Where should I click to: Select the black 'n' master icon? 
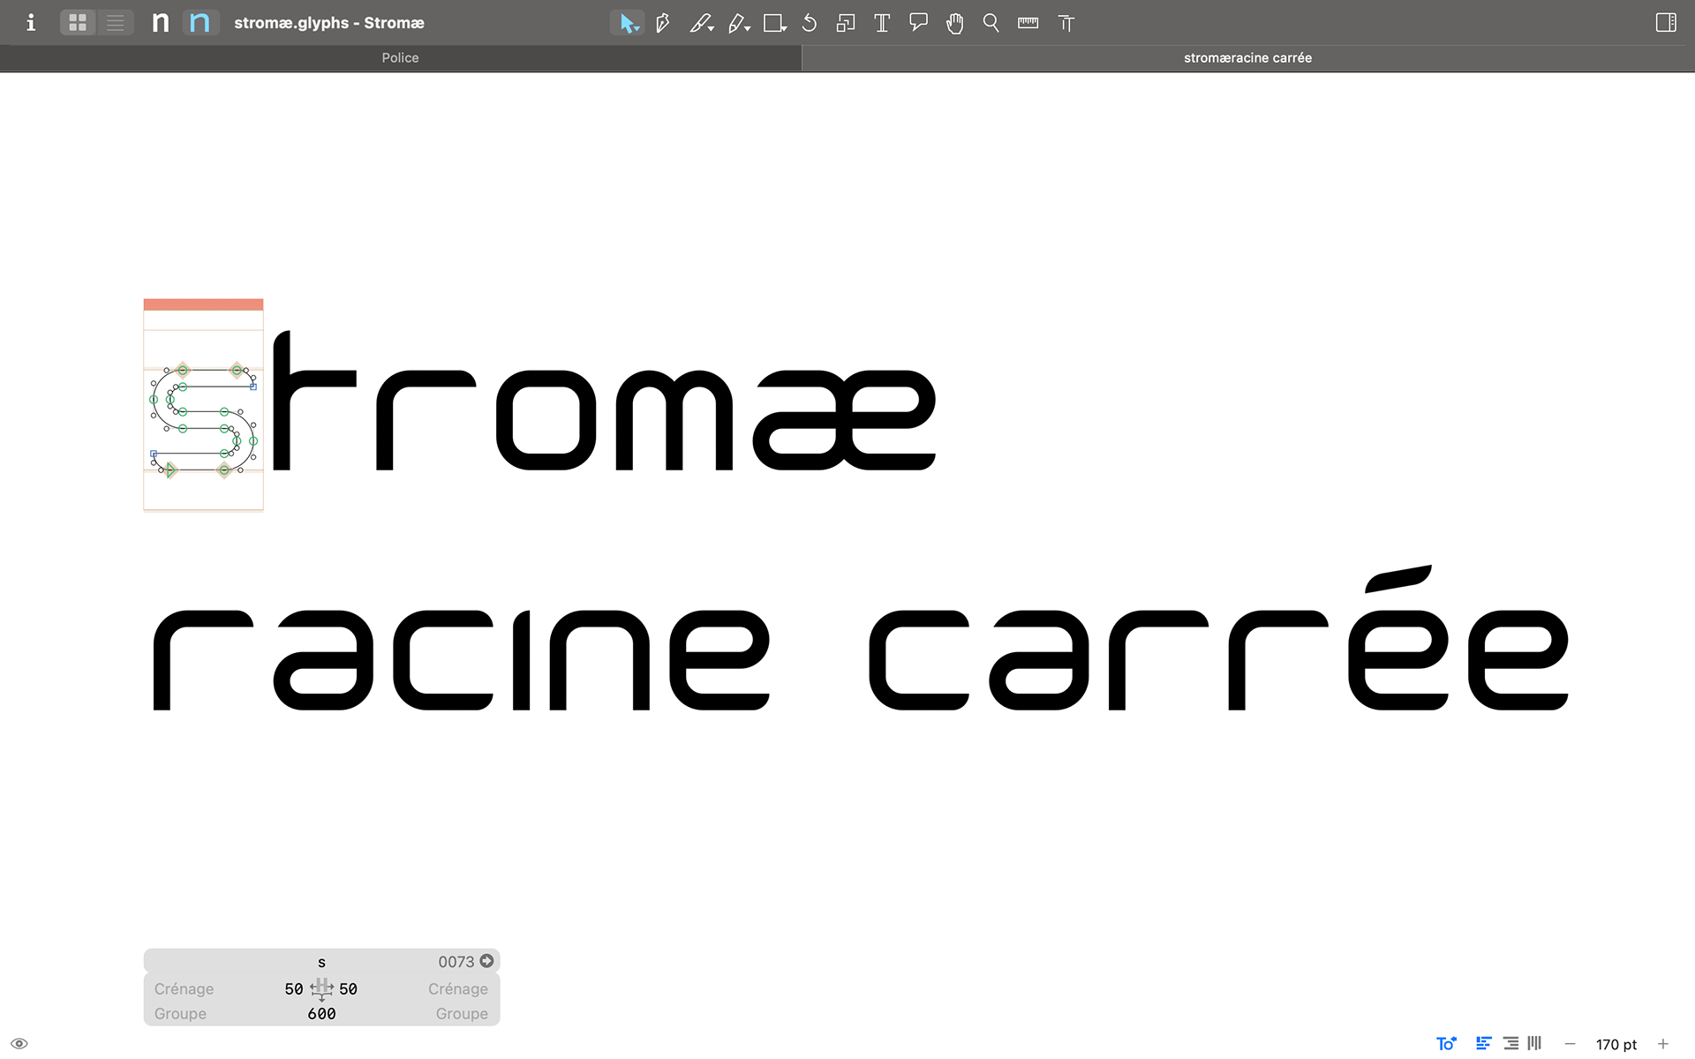[161, 23]
